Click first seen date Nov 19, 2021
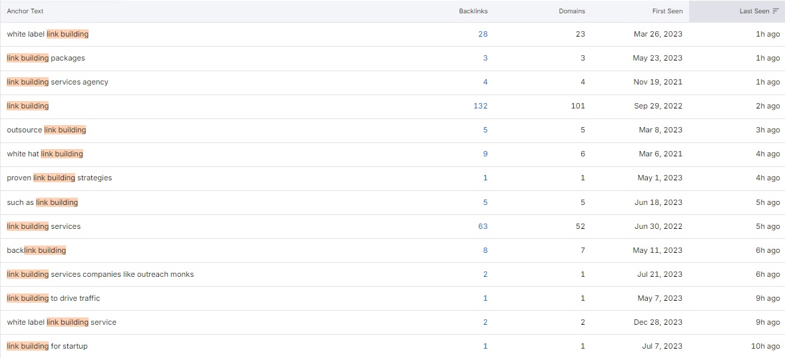785x358 pixels. [658, 82]
